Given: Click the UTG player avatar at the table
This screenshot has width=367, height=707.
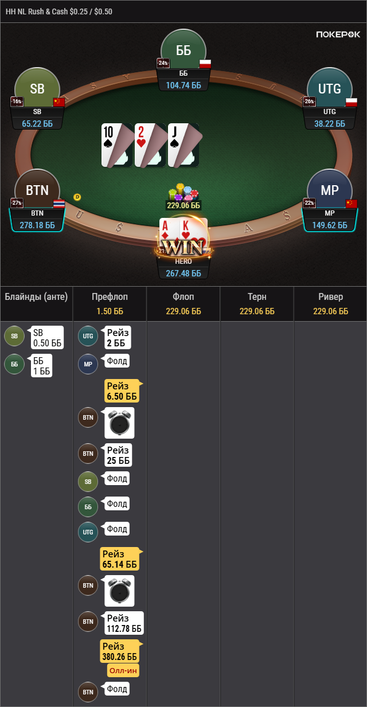Looking at the screenshot, I should coord(330,90).
